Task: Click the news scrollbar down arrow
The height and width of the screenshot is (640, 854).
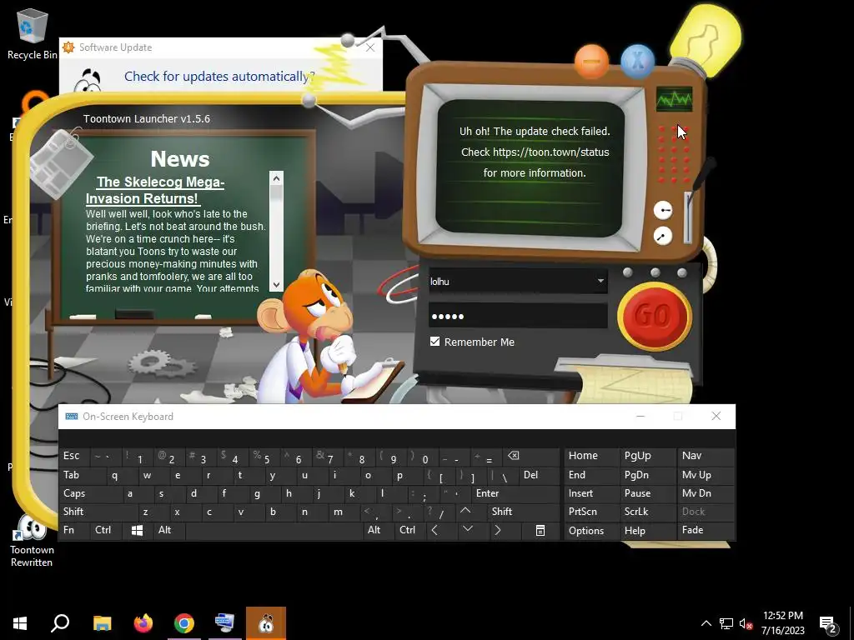Action: click(276, 284)
